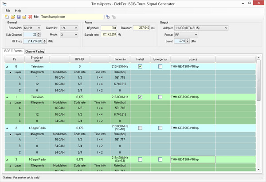Image resolution: width=266 pixels, height=182 pixels.
Task: Click the Sub Channel stepper arrows
Action: point(39,34)
